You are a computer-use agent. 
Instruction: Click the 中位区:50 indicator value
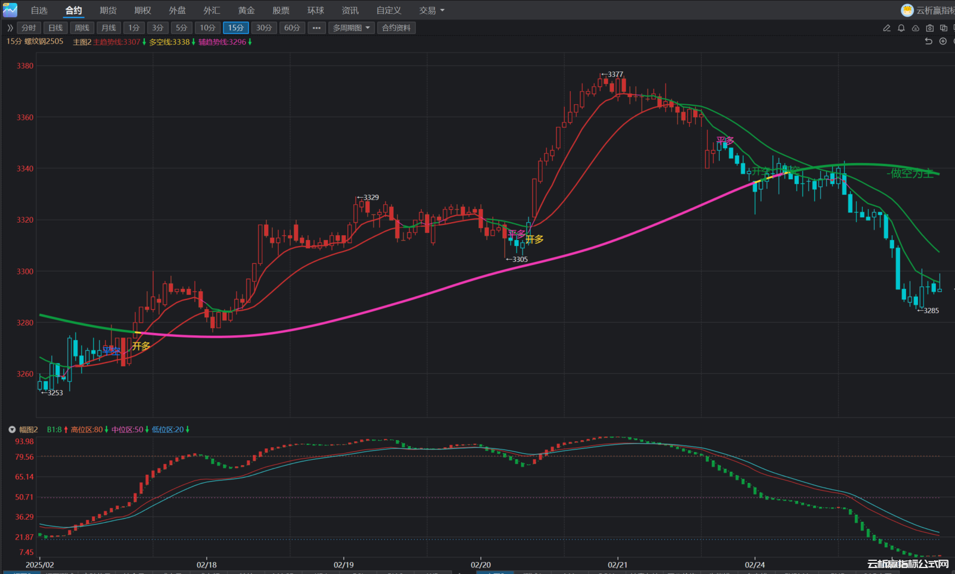click(x=127, y=429)
